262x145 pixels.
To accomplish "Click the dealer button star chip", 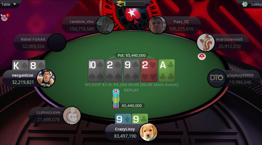I will pos(202,57).
